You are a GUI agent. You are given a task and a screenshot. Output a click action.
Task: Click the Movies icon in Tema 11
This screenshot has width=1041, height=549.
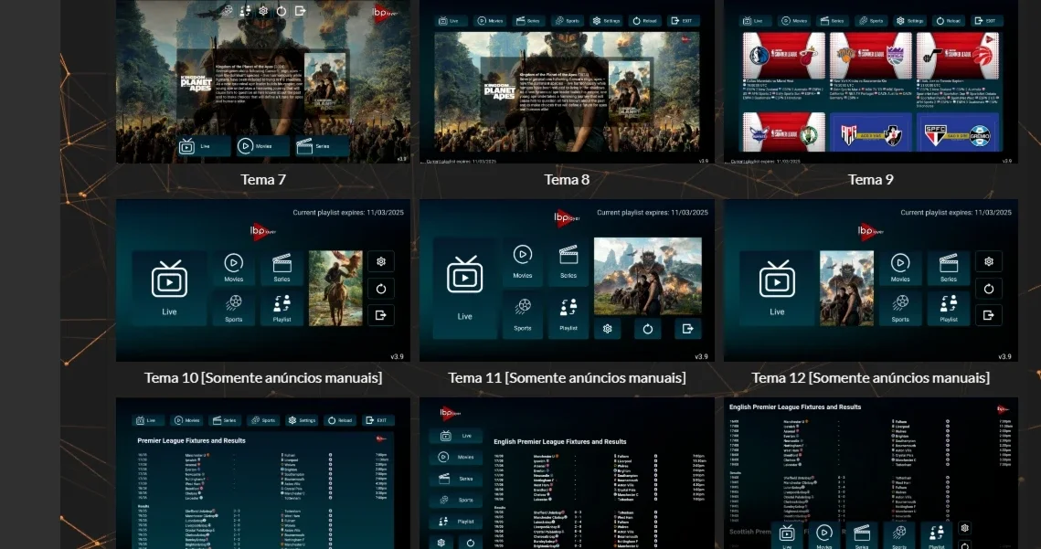[x=523, y=255]
